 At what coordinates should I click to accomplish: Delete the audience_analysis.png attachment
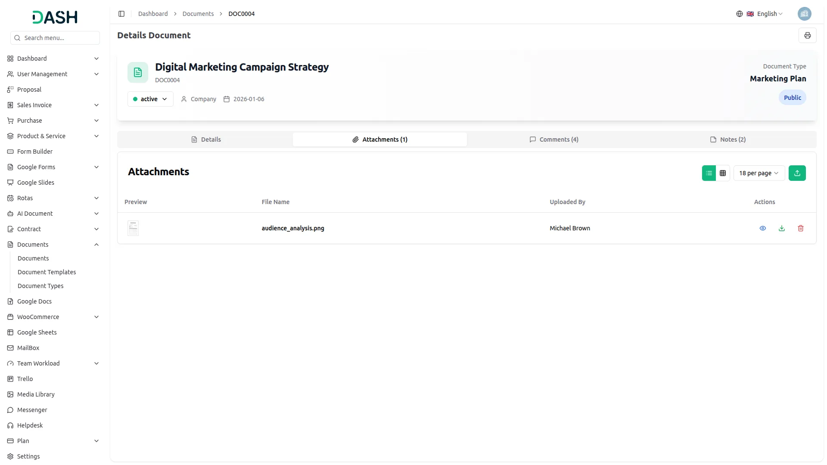(801, 228)
